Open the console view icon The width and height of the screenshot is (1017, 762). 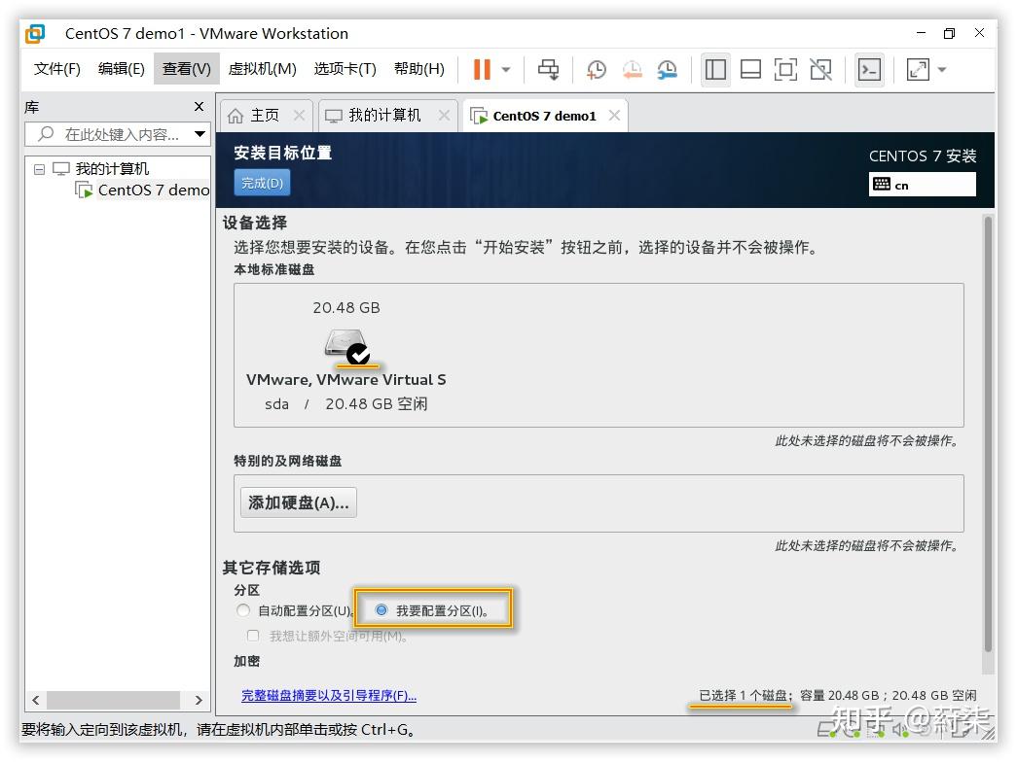point(869,69)
